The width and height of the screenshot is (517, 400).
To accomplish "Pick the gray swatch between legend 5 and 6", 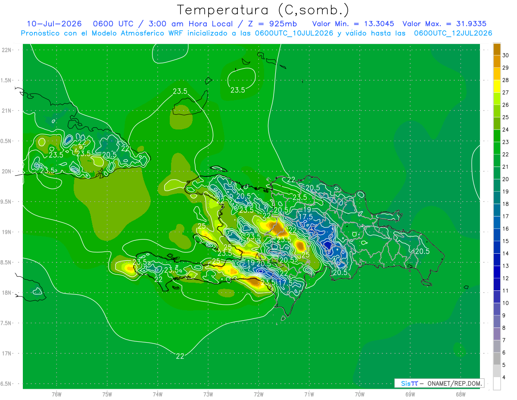I will pyautogui.click(x=497, y=359).
